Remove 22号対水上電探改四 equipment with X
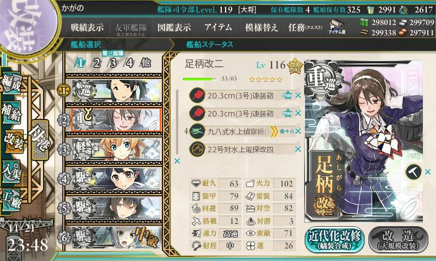436x261 pixels. (x=298, y=149)
